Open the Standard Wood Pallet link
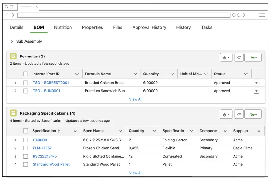This screenshot has height=181, width=272. click(51, 164)
